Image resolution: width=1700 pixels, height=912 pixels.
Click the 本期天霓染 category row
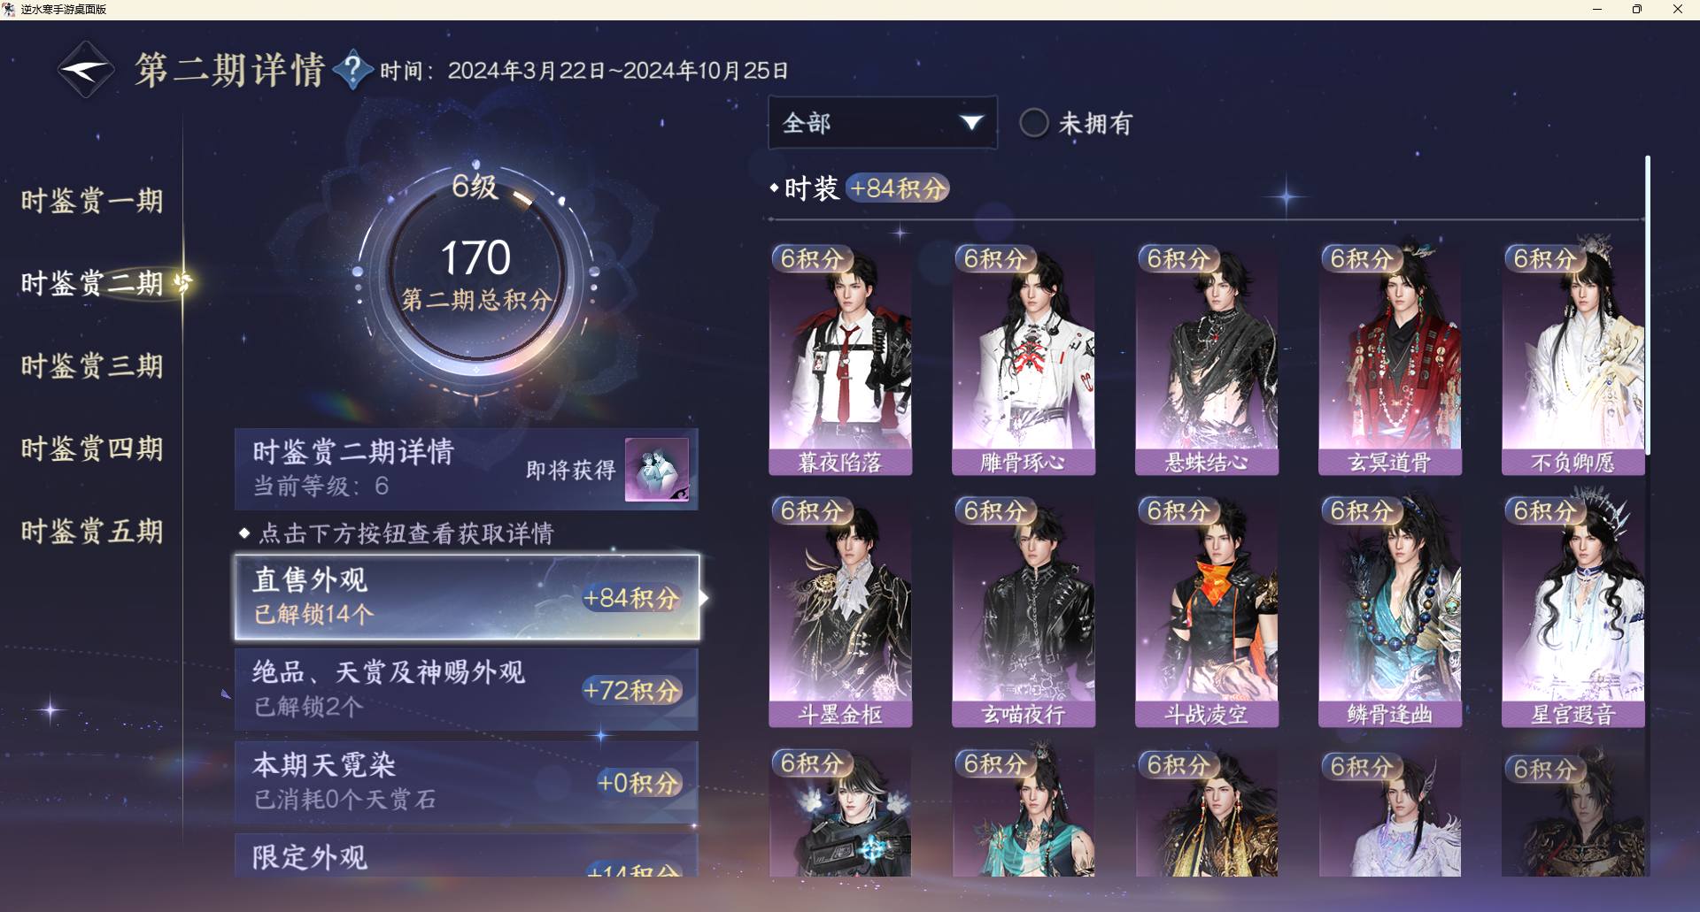(x=467, y=783)
